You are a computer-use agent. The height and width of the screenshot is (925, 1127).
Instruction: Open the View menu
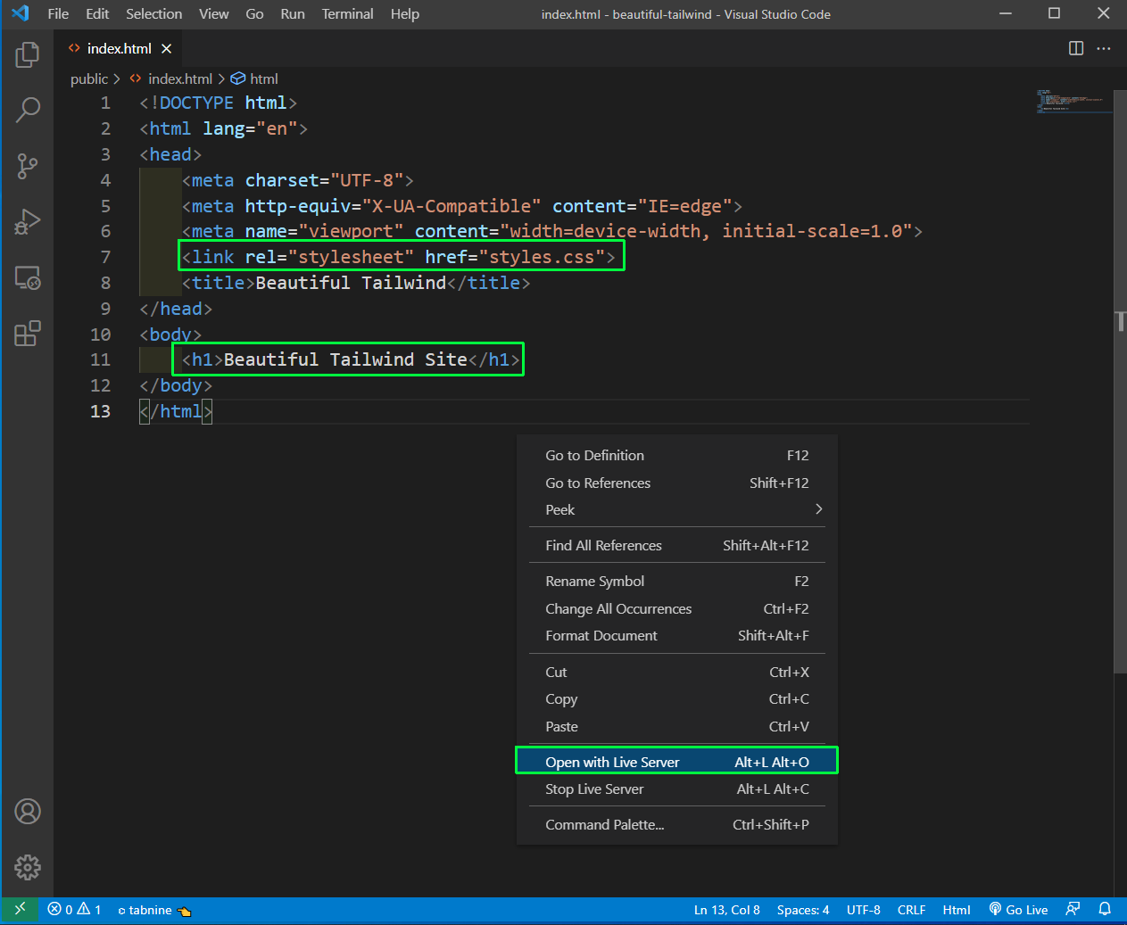213,13
